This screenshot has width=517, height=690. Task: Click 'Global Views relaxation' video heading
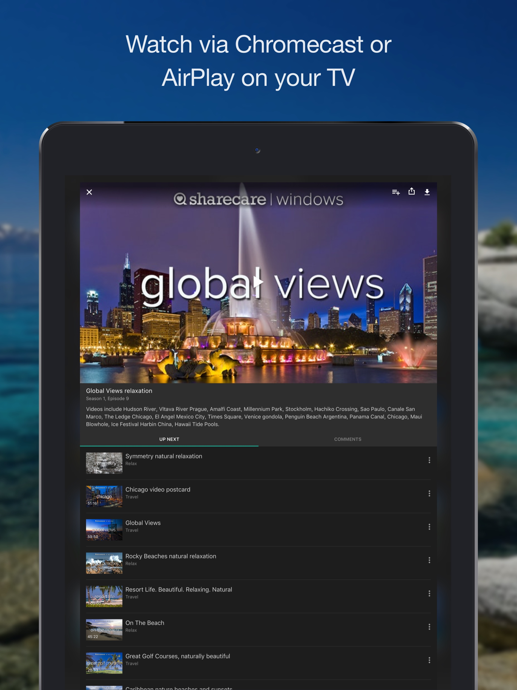click(119, 391)
